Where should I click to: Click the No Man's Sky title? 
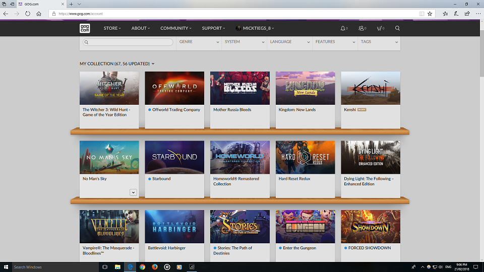click(94, 178)
